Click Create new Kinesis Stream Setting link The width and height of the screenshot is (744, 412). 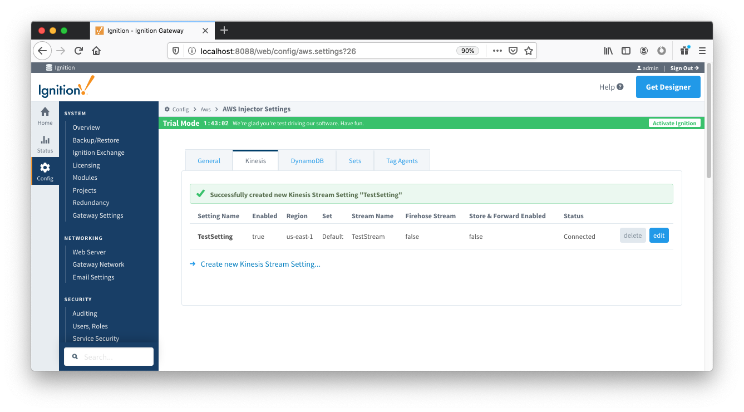tap(260, 264)
